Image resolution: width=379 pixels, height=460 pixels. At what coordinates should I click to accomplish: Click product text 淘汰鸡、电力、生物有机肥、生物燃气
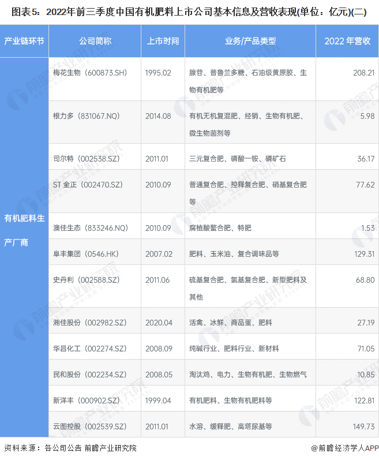(248, 375)
